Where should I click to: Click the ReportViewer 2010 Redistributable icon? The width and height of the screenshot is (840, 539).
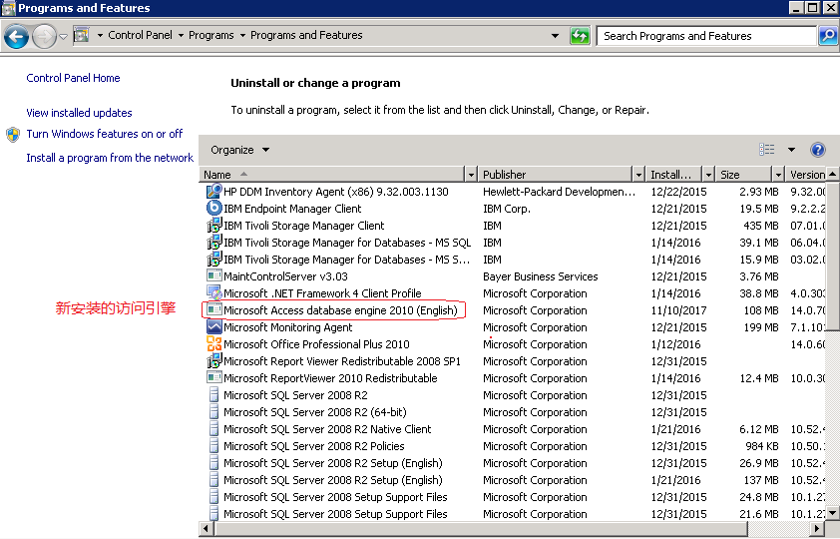click(214, 377)
